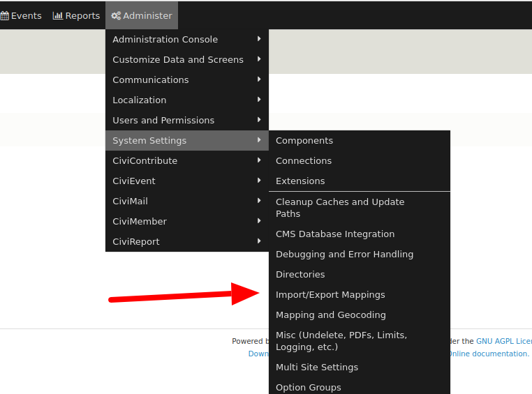Open the CiviContribute menu entry
The image size is (532, 394).
[187, 161]
